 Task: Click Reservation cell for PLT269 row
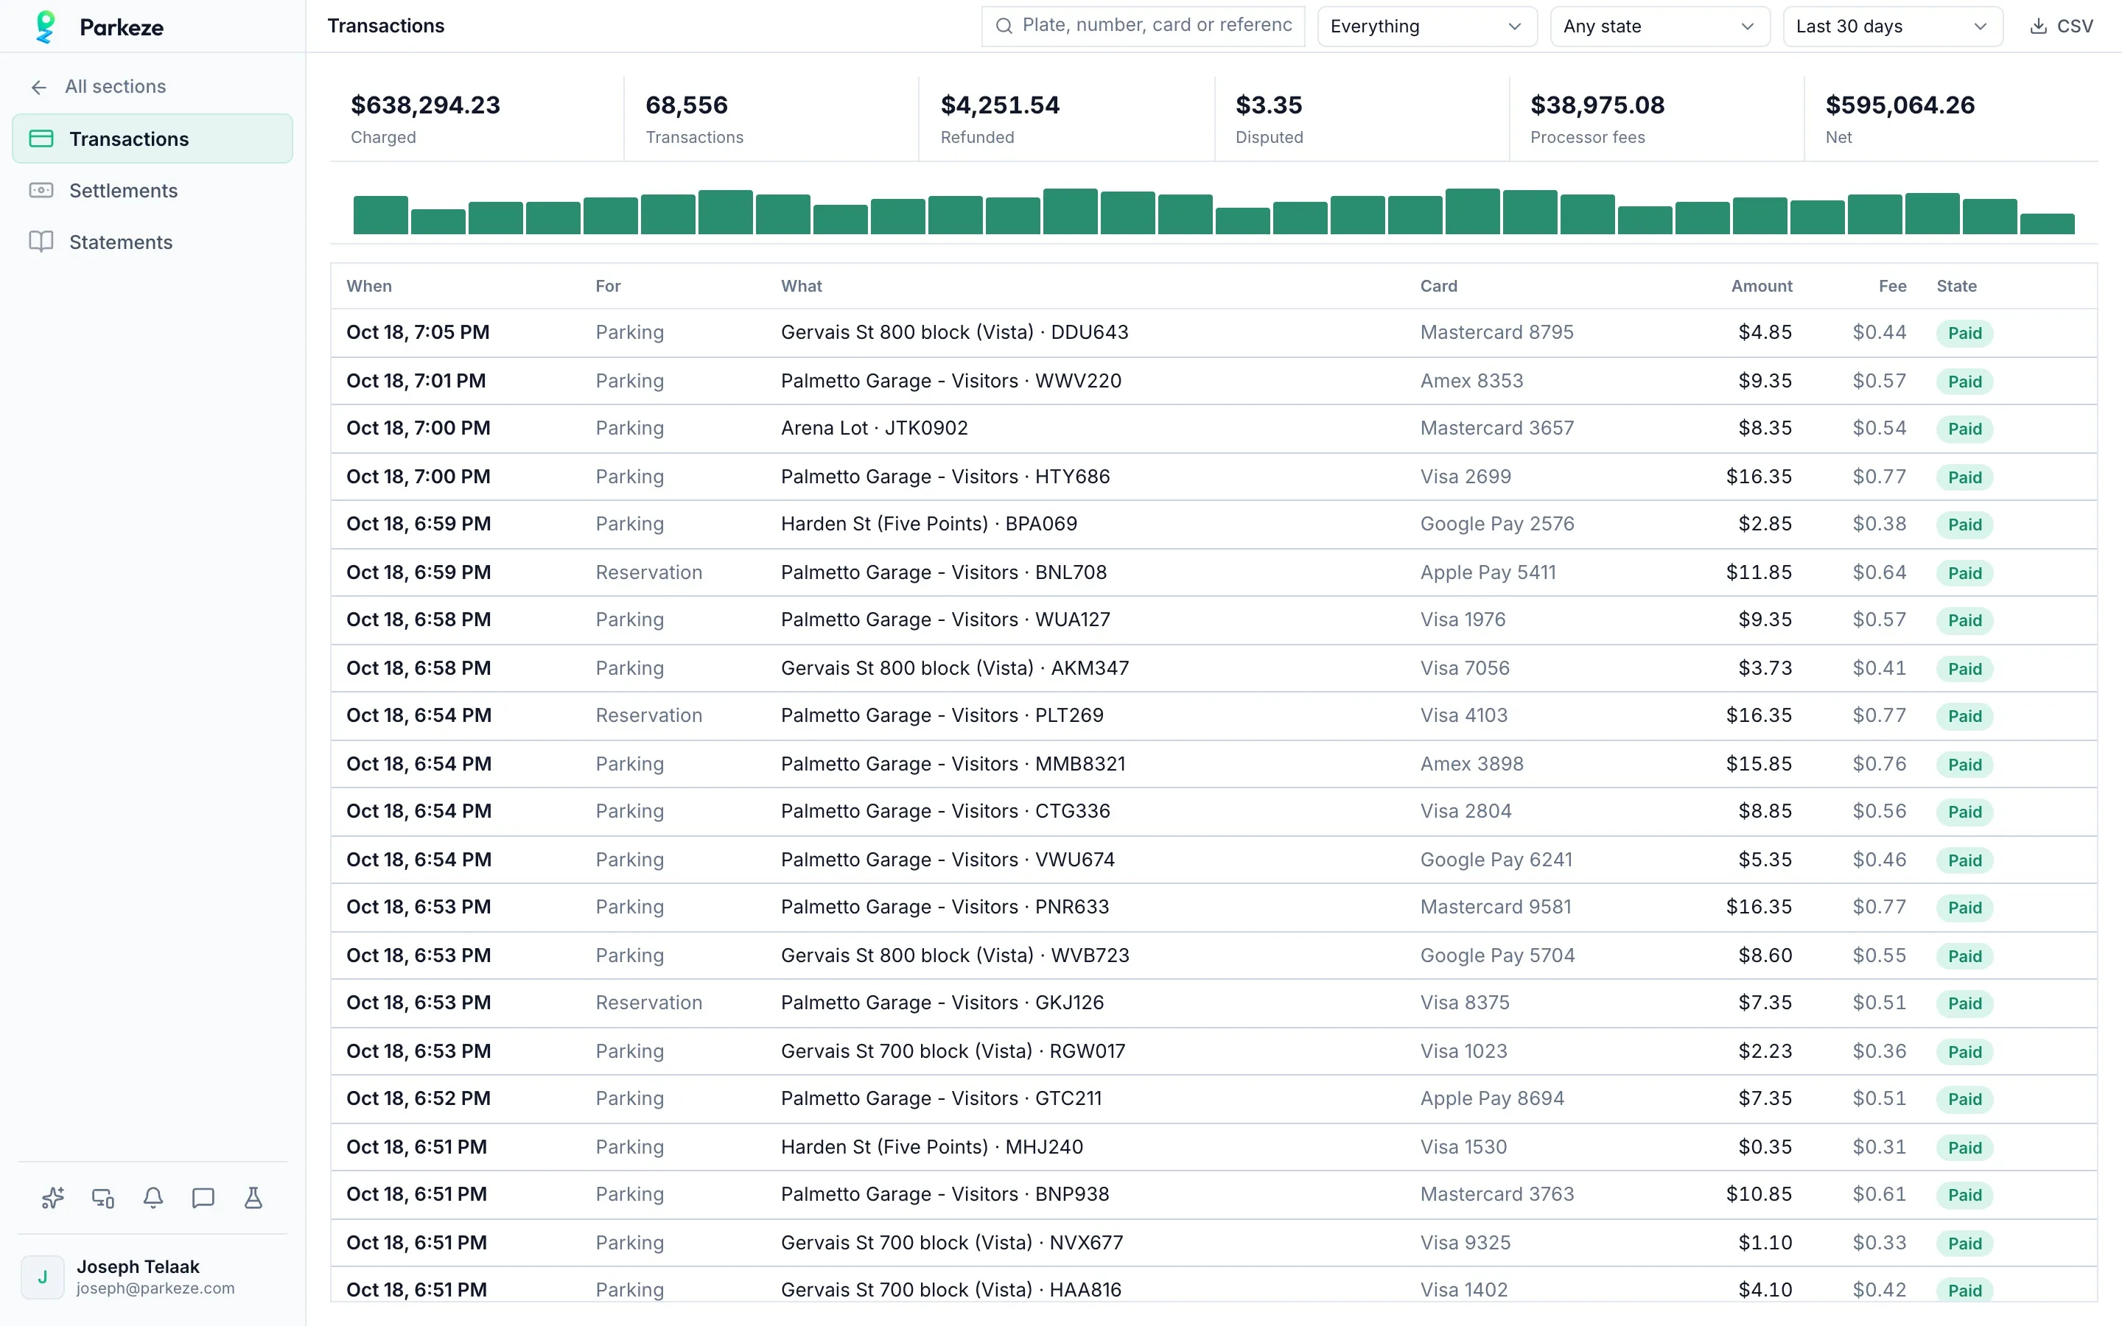(x=648, y=715)
